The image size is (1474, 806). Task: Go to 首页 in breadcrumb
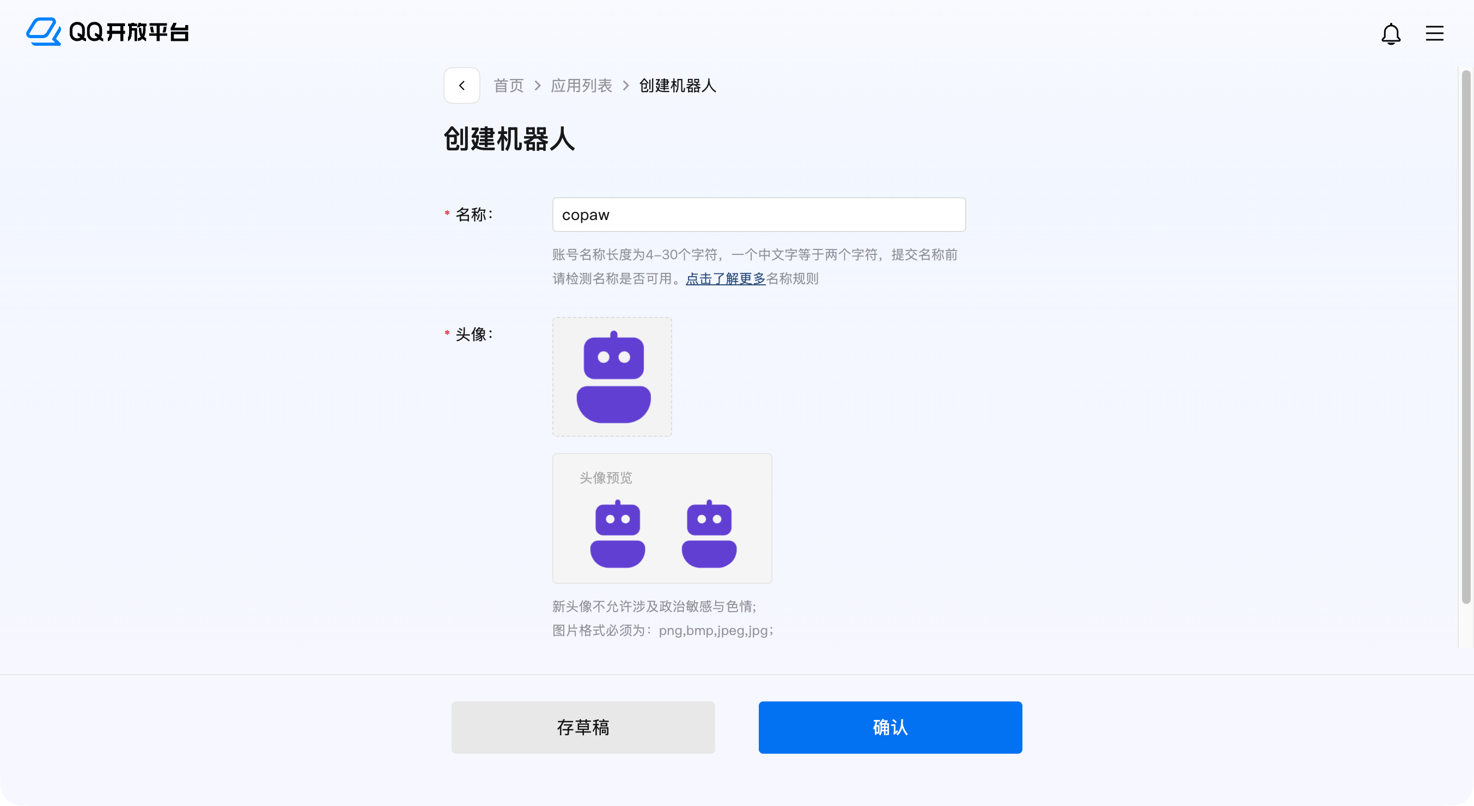509,86
